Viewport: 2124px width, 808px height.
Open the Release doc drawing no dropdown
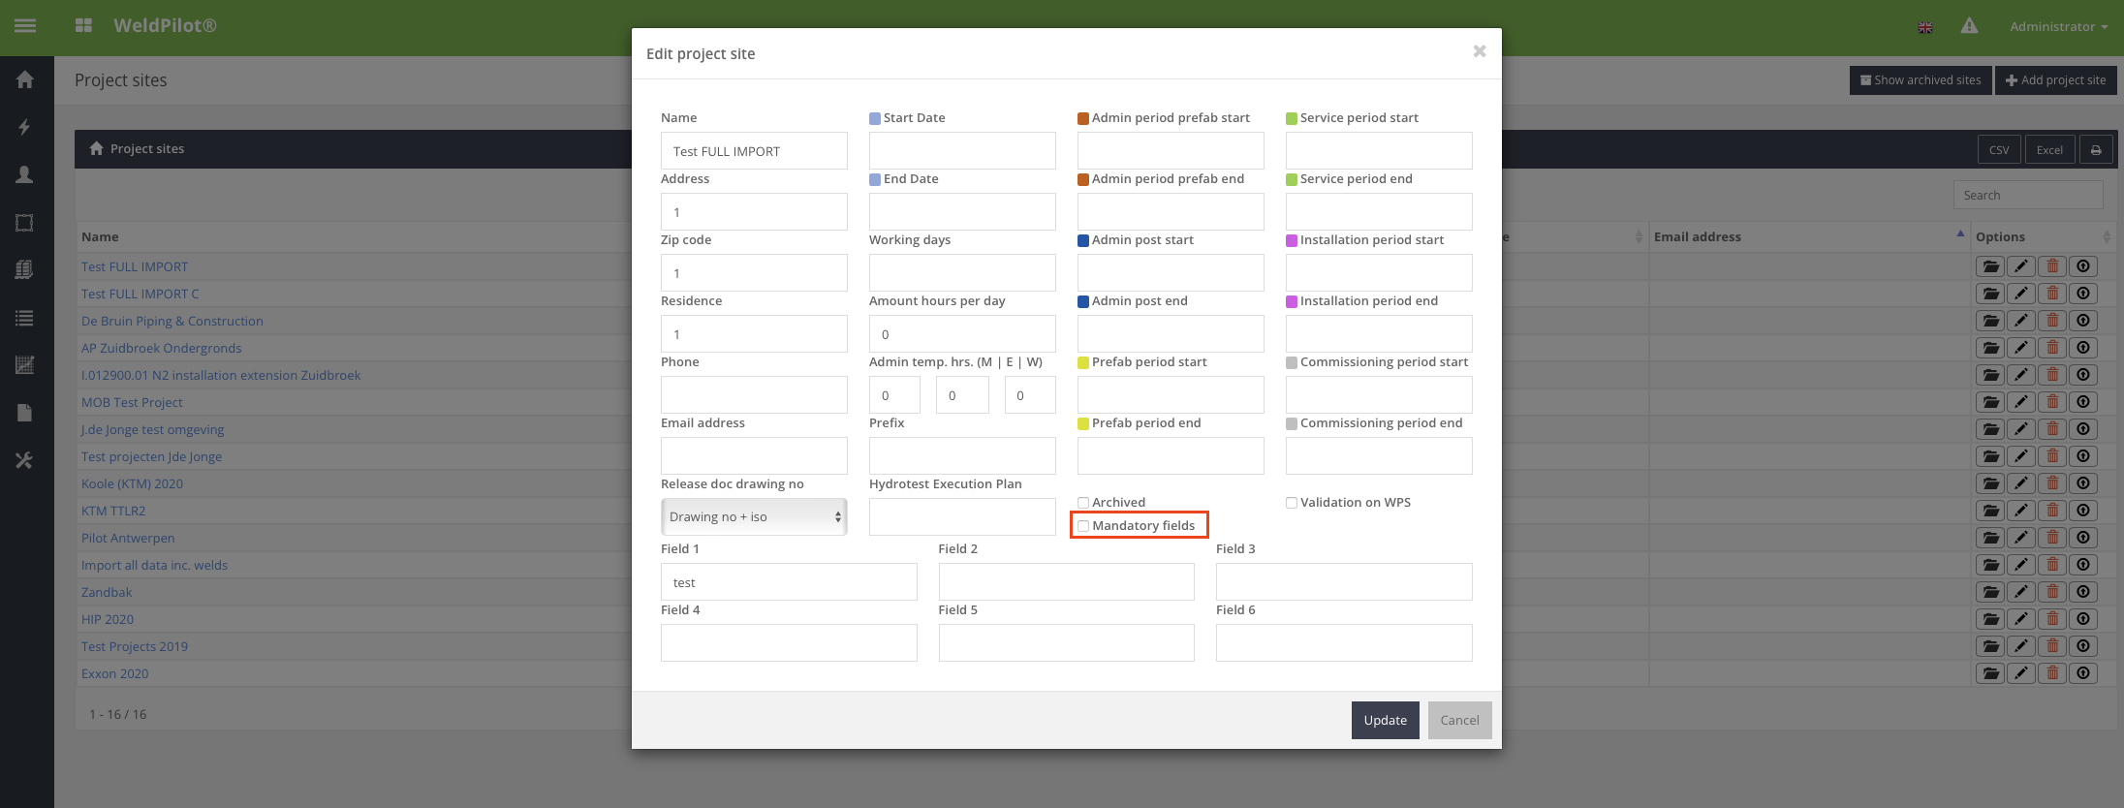754,517
